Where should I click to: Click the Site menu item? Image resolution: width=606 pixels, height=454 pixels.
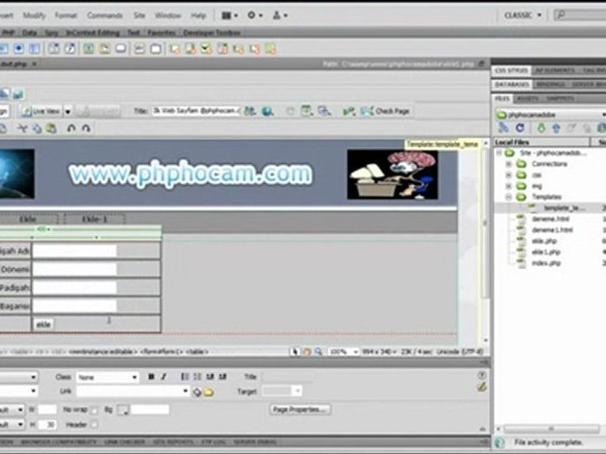point(139,15)
